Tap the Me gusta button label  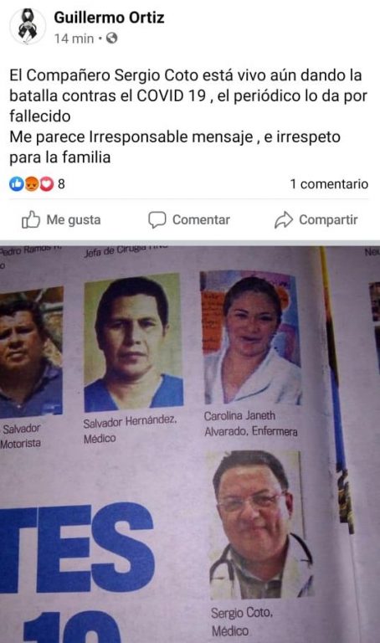click(x=74, y=220)
